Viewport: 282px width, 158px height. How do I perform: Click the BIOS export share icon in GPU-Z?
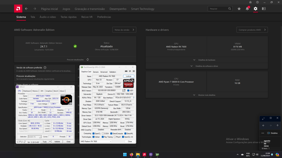pyautogui.click(x=124, y=91)
